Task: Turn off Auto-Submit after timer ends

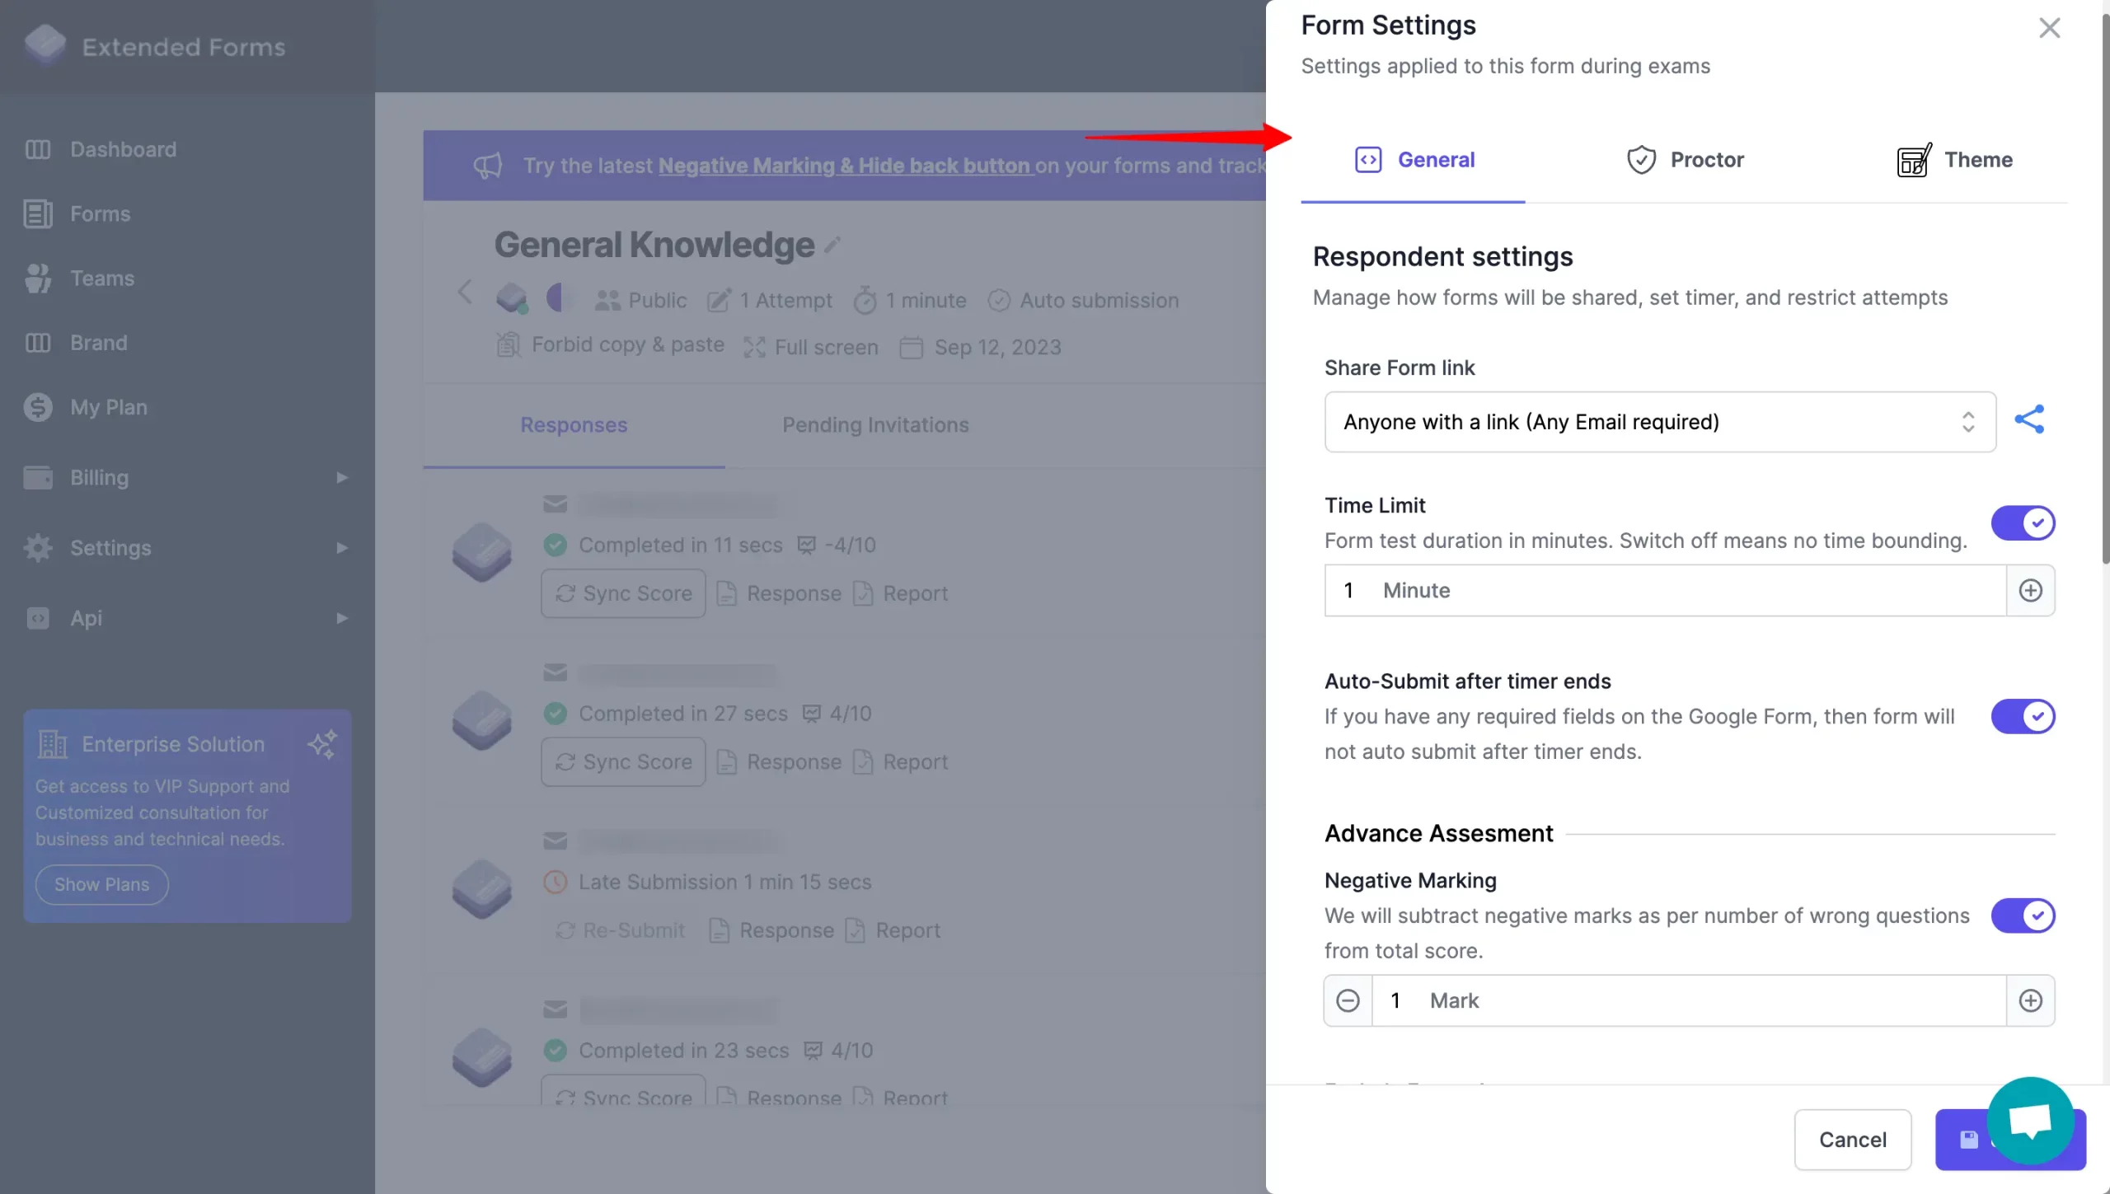Action: tap(2022, 716)
